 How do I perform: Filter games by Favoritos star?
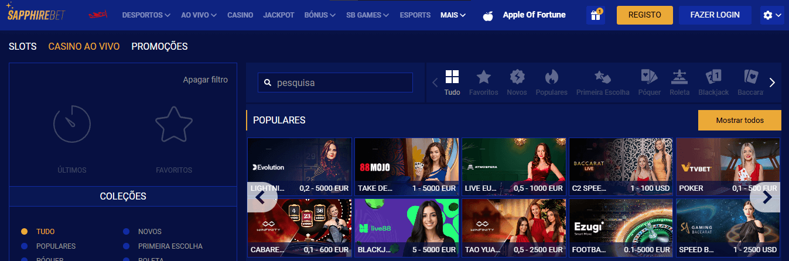483,77
